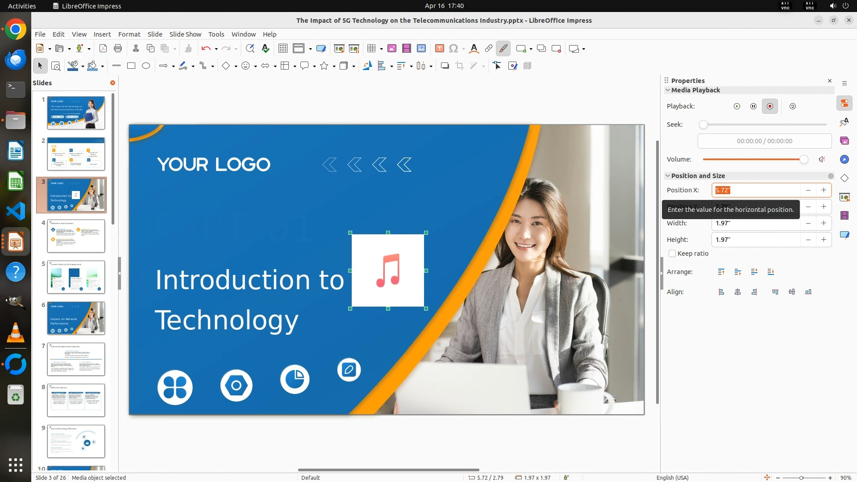Screen dimensions: 857x482
Task: Click the Volume slider handle
Action: tap(803, 159)
